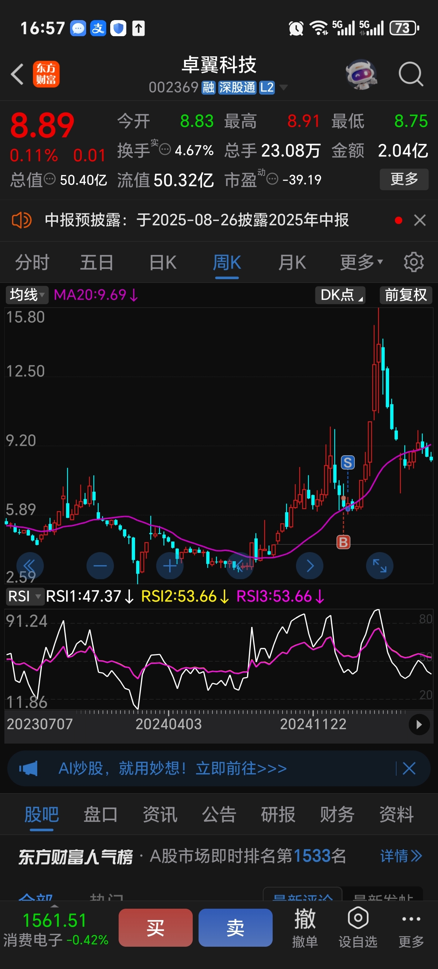Tap the play arrow beside date axis
Viewport: 438px width, 969px height.
(x=419, y=725)
